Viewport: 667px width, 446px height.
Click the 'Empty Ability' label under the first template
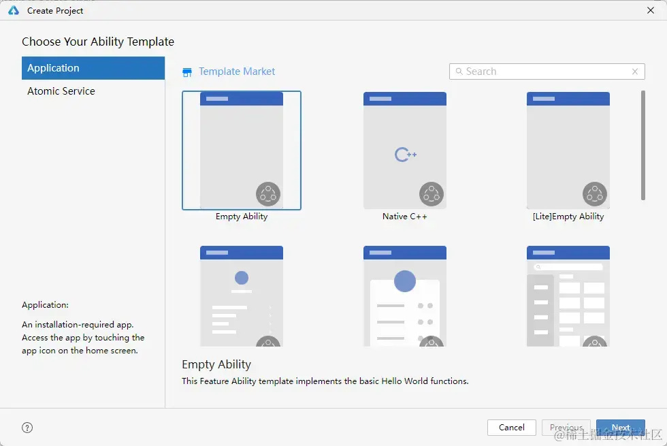242,217
